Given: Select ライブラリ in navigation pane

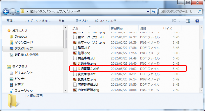Looking at the screenshot, I should click(20, 67).
